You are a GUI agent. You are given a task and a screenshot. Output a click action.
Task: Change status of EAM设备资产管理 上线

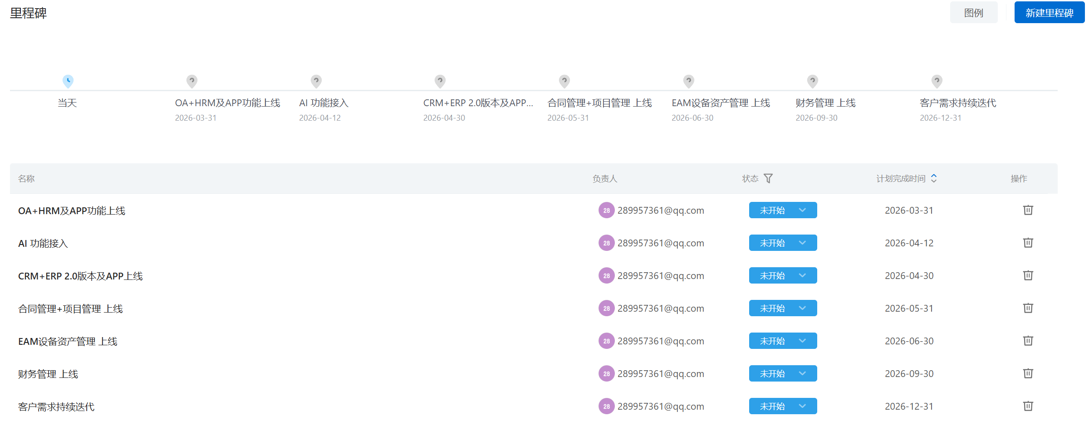click(x=783, y=341)
